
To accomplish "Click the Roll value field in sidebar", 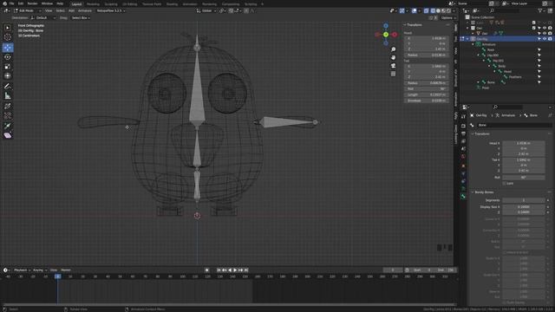I will 426,88.
